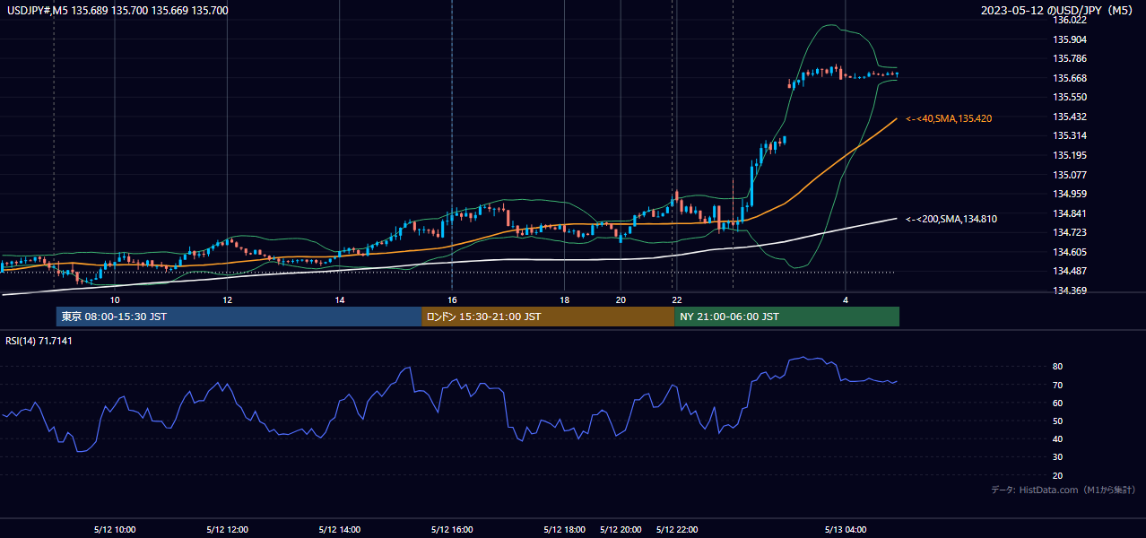1146x538 pixels.
Task: Click the hour 14 label under the price chart
Action: [x=340, y=299]
